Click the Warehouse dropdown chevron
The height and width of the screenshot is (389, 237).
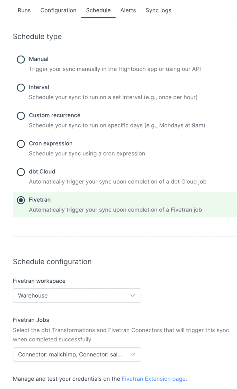pos(133,296)
